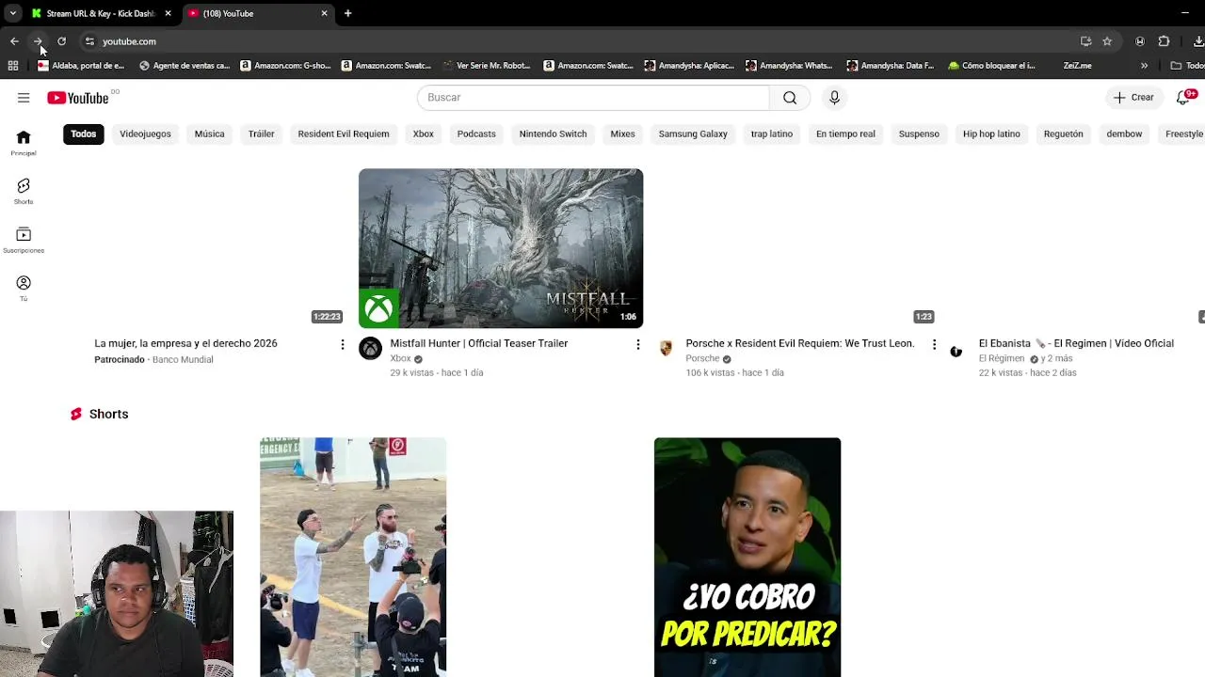Select the Reguetón filter chip
1205x677 pixels.
[1064, 134]
